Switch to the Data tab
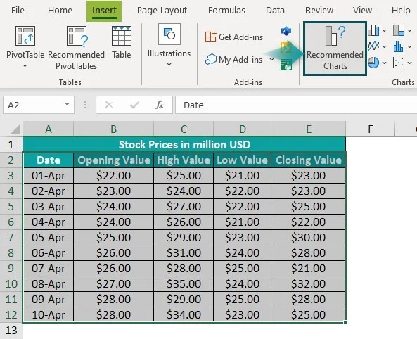417x339 pixels. pos(275,11)
